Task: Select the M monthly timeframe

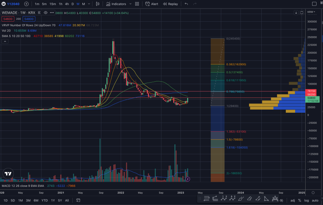Action: pyautogui.click(x=84, y=4)
